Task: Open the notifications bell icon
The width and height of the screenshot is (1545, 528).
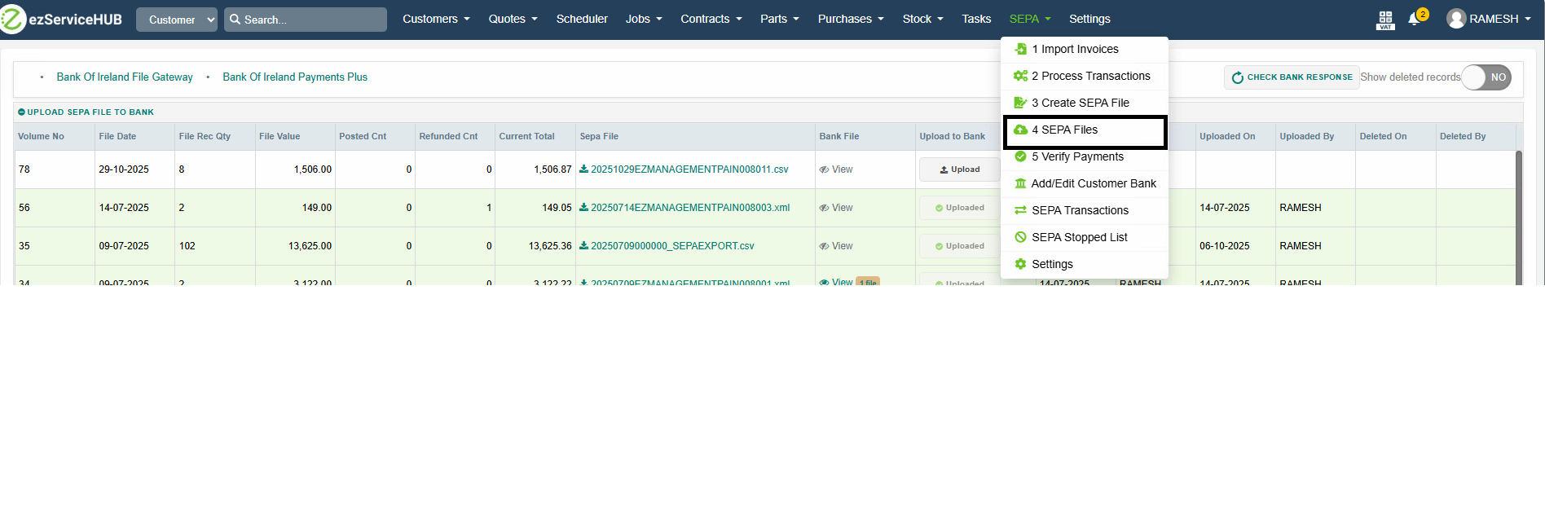Action: click(x=1414, y=19)
